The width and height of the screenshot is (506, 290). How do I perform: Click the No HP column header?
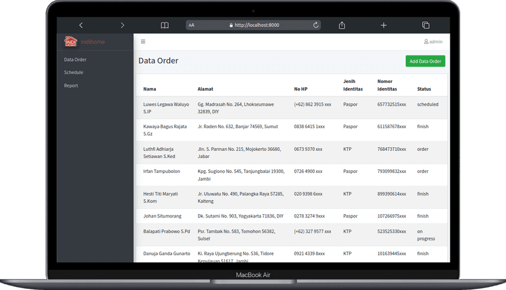coord(301,89)
